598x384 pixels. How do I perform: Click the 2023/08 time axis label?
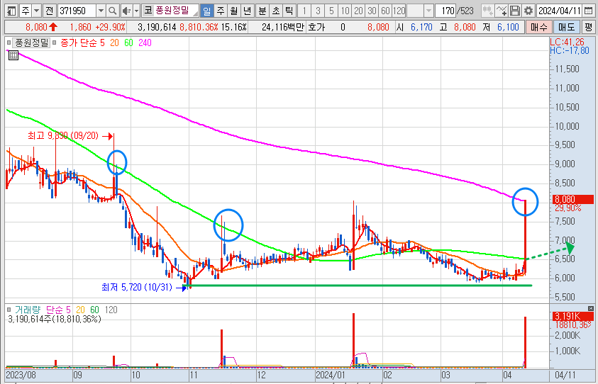(x=21, y=375)
